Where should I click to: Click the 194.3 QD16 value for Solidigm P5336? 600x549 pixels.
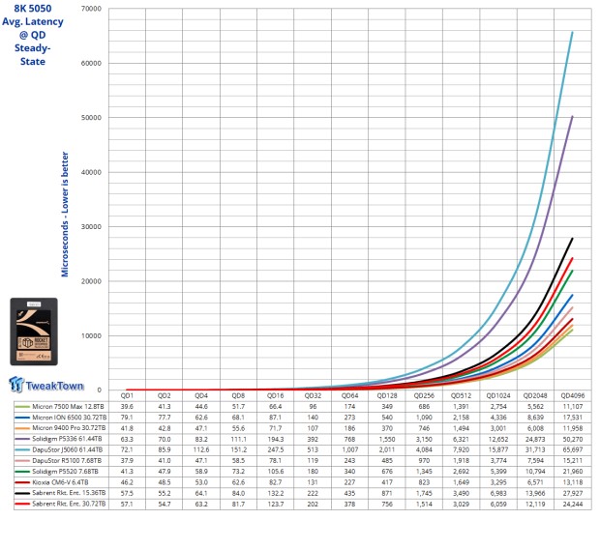(276, 439)
